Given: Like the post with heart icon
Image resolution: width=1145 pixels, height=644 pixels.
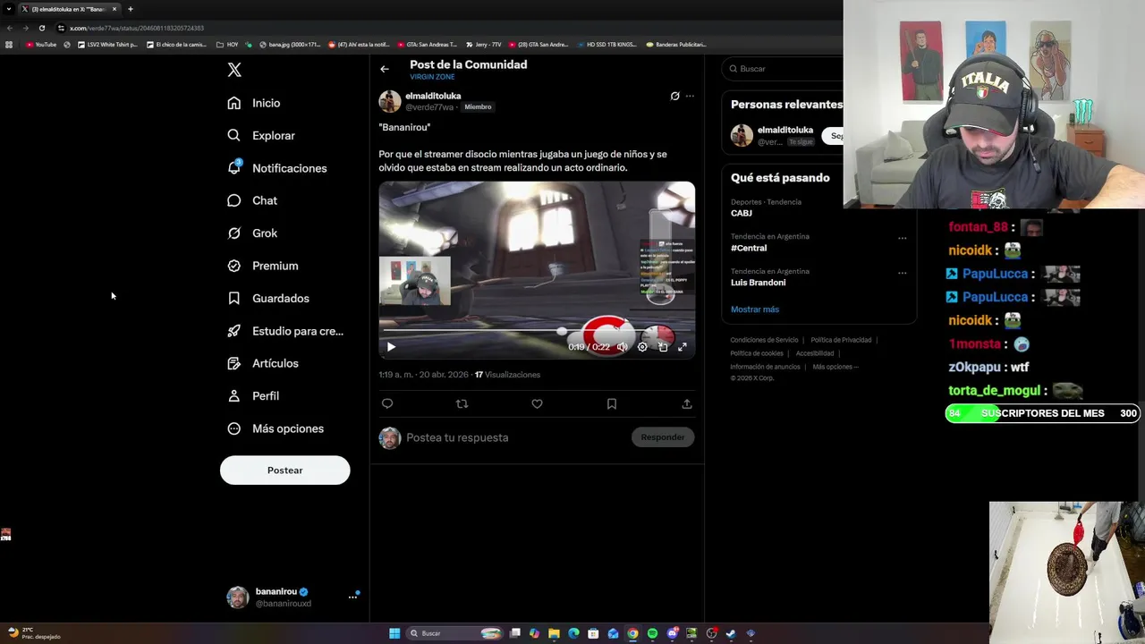Looking at the screenshot, I should [537, 404].
